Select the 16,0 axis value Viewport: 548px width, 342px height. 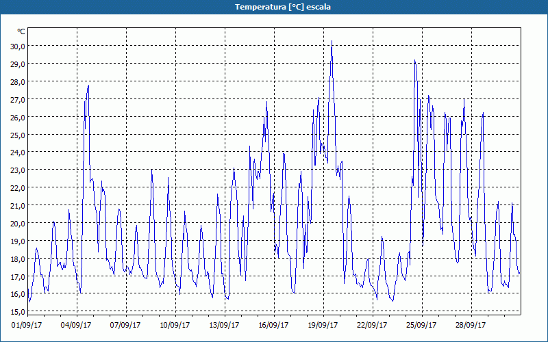[x=18, y=294]
